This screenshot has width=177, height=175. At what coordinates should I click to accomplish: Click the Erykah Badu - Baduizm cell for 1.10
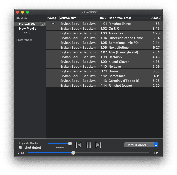pos(78,66)
